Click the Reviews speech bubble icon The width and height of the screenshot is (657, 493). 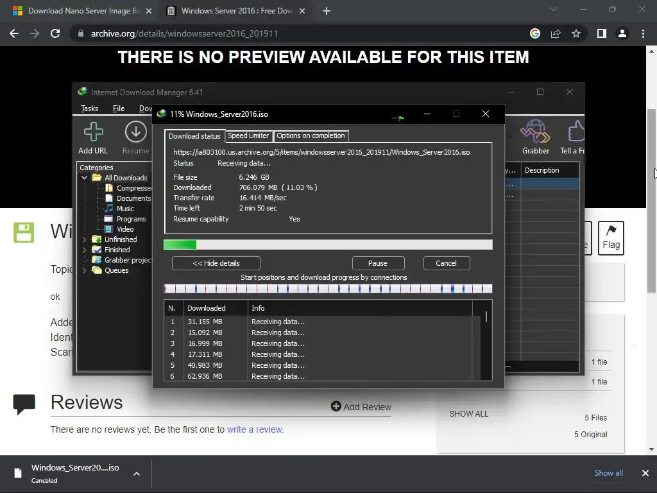(24, 404)
